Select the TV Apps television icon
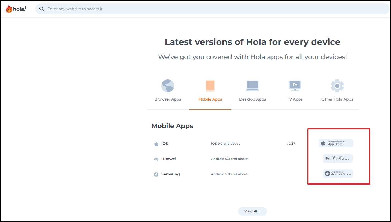The width and height of the screenshot is (391, 222). click(x=295, y=86)
